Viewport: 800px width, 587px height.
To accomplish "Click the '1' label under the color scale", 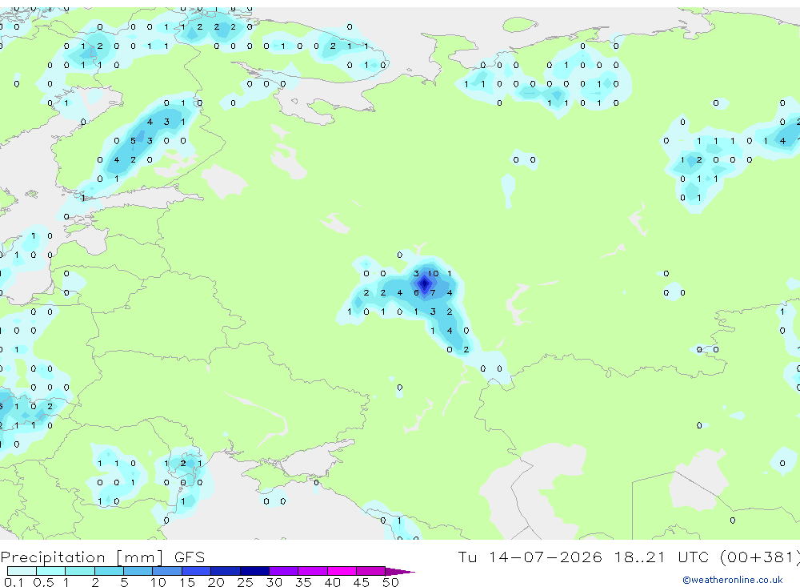I will pos(66,582).
